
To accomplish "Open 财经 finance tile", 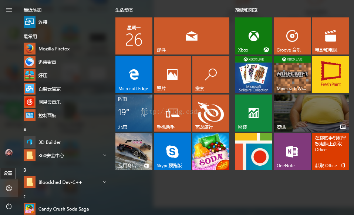I will (x=254, y=113).
